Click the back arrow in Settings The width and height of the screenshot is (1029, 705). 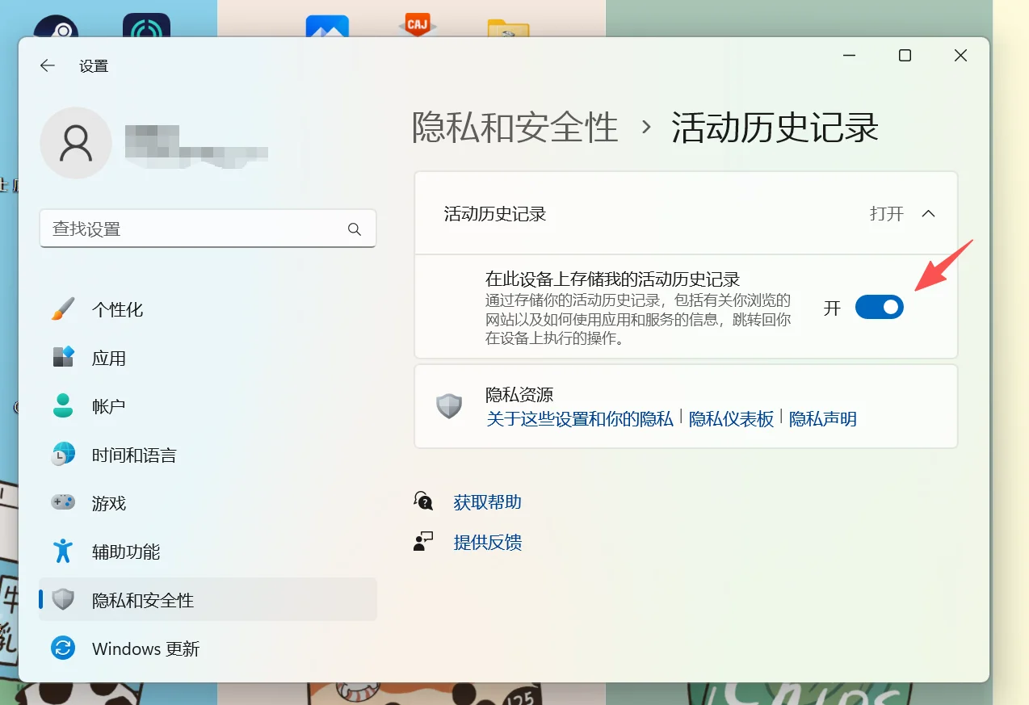pyautogui.click(x=48, y=66)
